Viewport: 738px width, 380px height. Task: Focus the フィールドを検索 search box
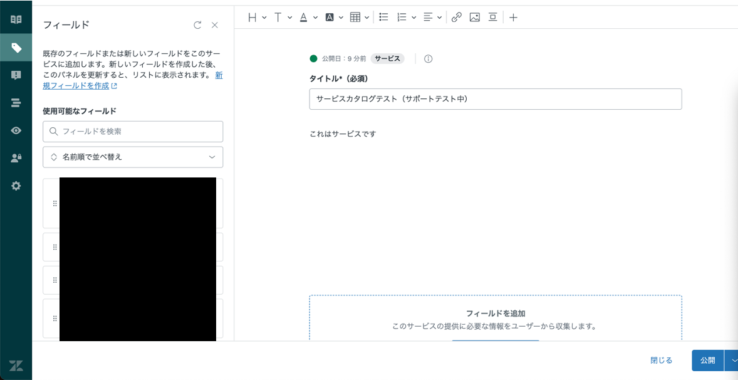point(133,132)
